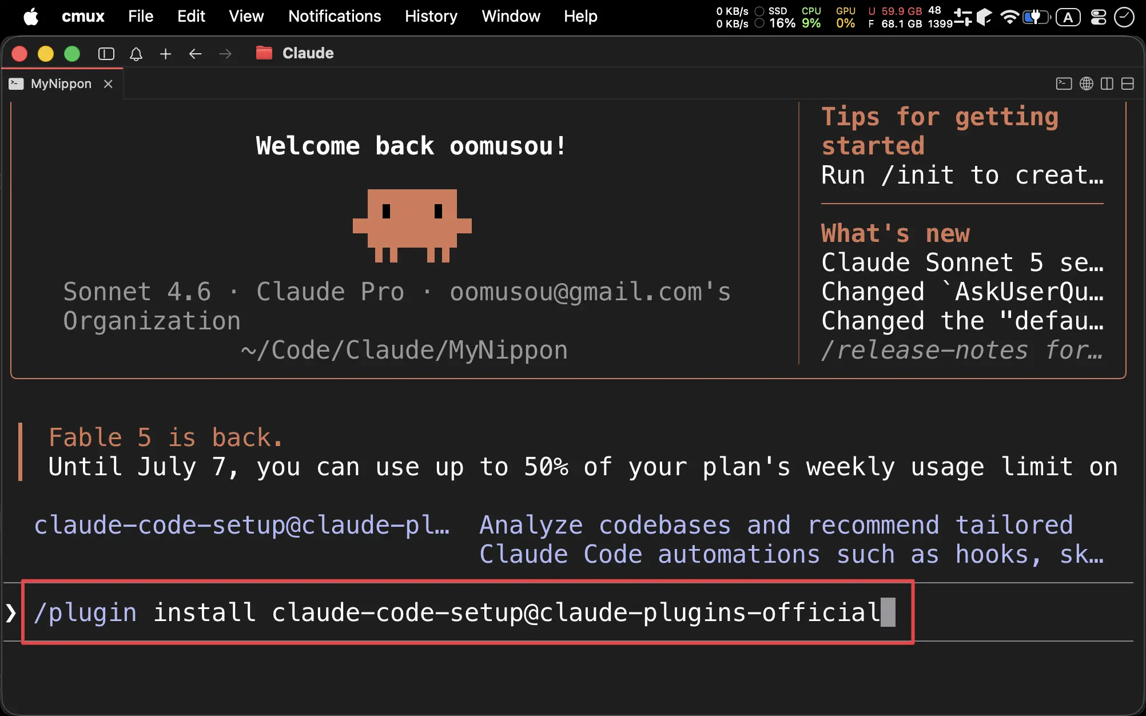Click the 'Analyze codebases and recommend tailored' description
This screenshot has height=716, width=1146.
click(x=776, y=525)
